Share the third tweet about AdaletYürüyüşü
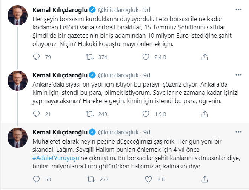 coord(204,179)
